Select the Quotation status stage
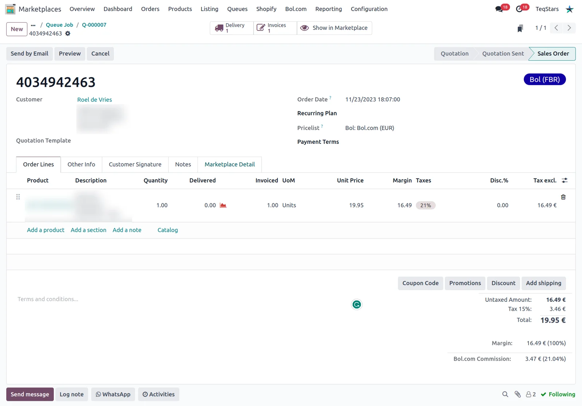Viewport: 582px width, 406px height. 455,54
